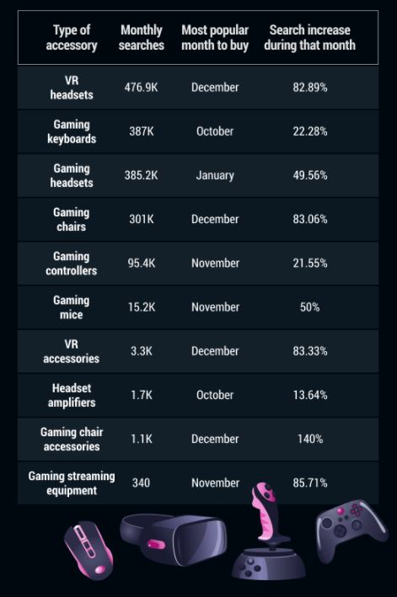Click the pink joystick illustration
This screenshot has width=397, height=597.
click(x=269, y=530)
